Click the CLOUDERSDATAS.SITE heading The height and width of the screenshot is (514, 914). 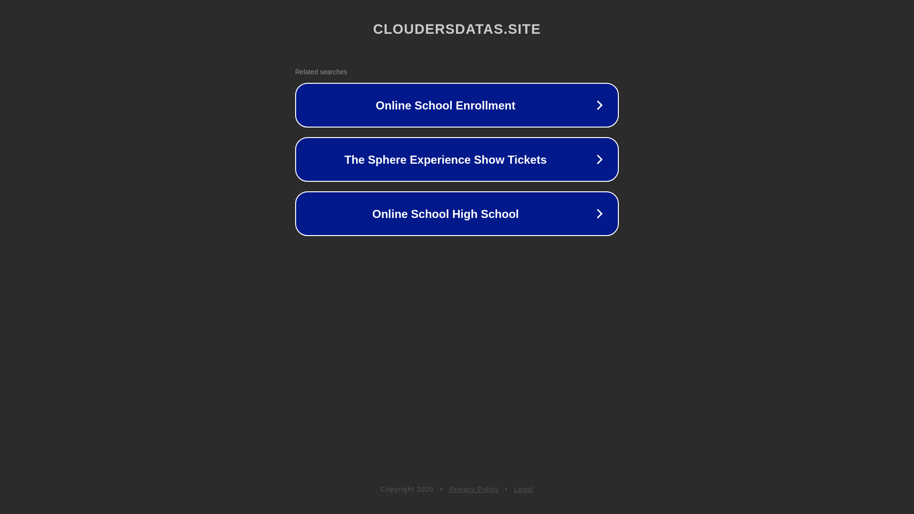(x=457, y=29)
